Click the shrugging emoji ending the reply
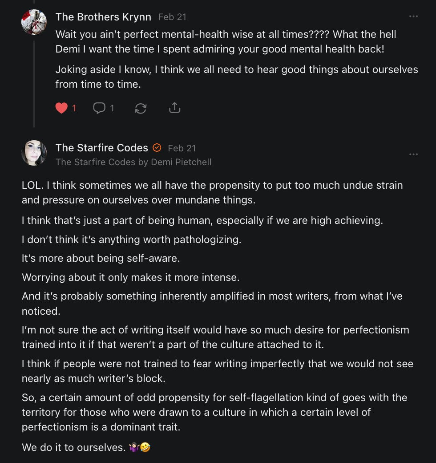This screenshot has width=436, height=463. coord(133,447)
